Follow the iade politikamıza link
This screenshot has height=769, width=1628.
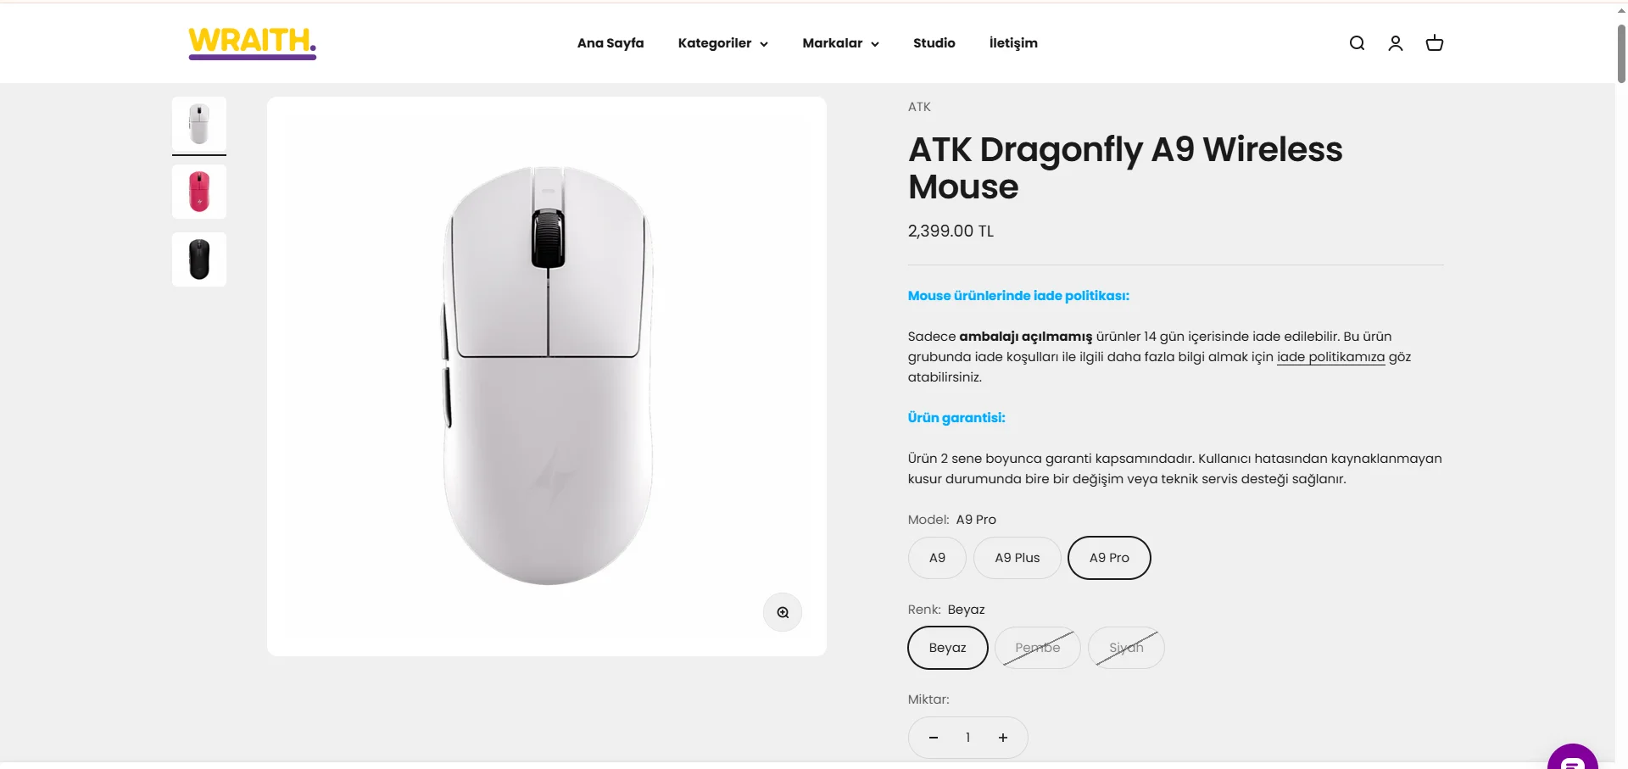pos(1330,357)
